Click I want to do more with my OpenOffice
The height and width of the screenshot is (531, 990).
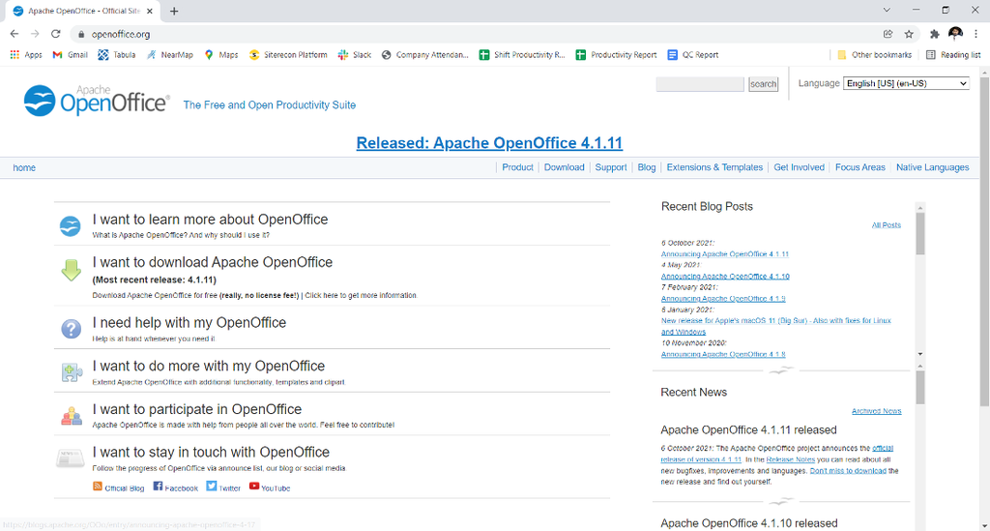click(209, 367)
